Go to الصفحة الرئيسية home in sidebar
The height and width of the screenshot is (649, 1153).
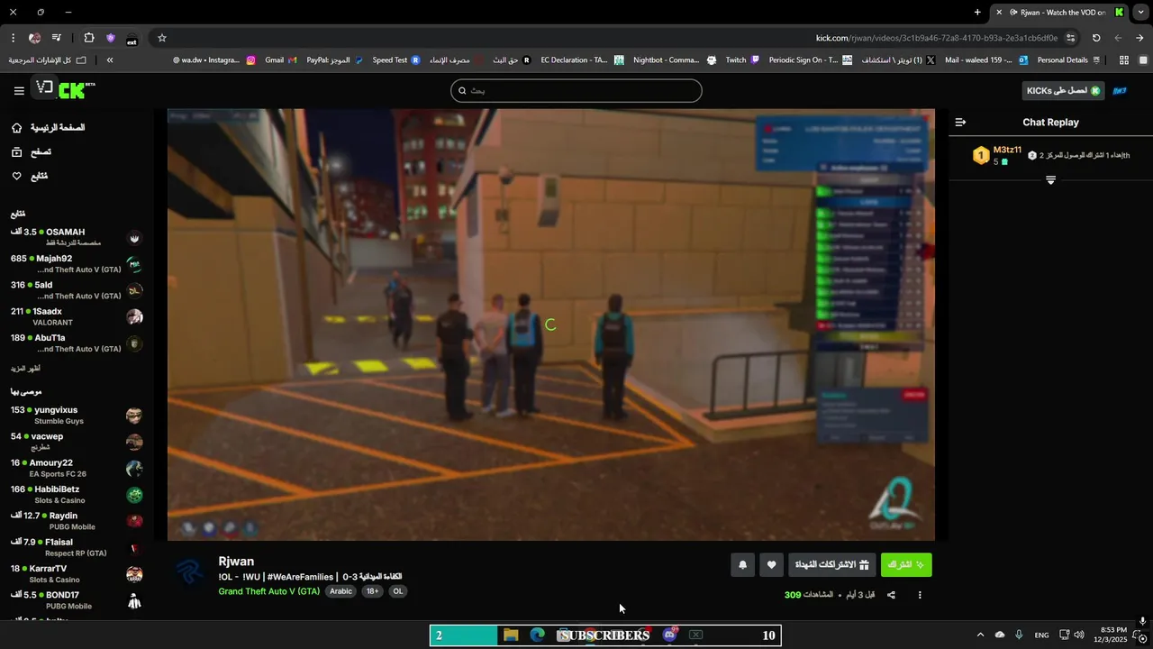(50, 128)
